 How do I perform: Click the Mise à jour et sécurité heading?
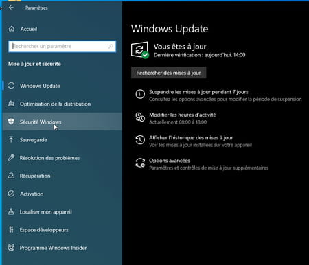click(x=34, y=64)
